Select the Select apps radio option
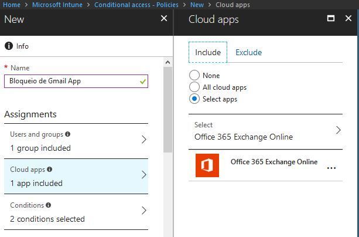 coord(194,99)
